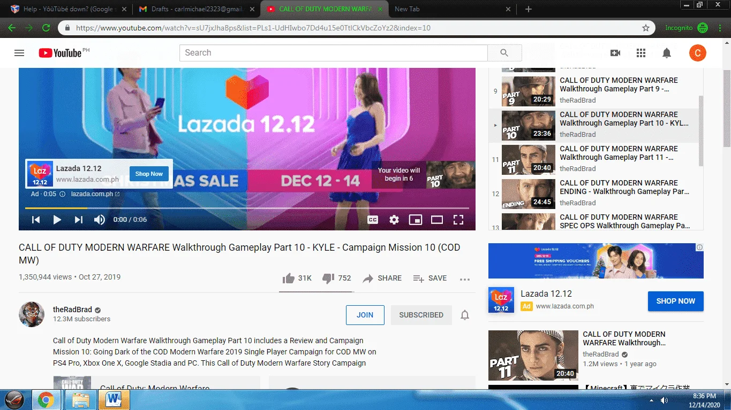Open the system volume tray icon
Image resolution: width=731 pixels, height=410 pixels.
click(x=665, y=400)
